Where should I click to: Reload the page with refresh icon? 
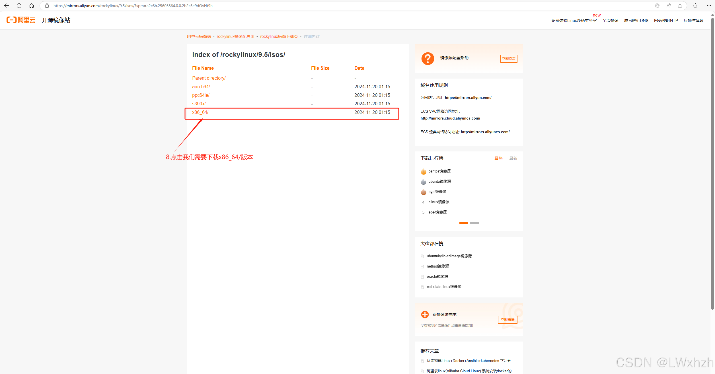tap(19, 6)
